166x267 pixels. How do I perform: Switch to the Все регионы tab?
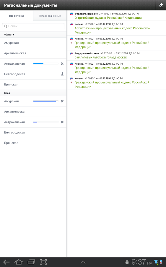coord(17,16)
